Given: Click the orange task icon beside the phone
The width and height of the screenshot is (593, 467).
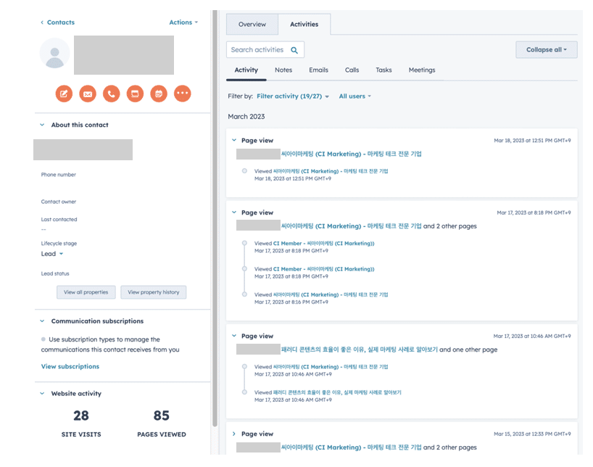Looking at the screenshot, I should point(135,94).
